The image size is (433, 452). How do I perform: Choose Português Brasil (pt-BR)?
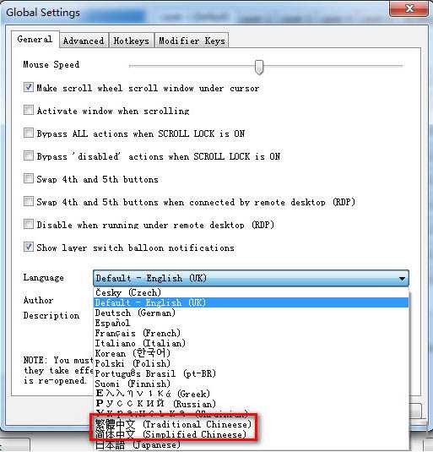coord(251,373)
